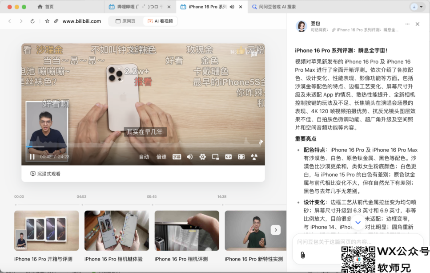
Task: Open 问问豆包或 AI 搜索 tab
Action: 274,7
